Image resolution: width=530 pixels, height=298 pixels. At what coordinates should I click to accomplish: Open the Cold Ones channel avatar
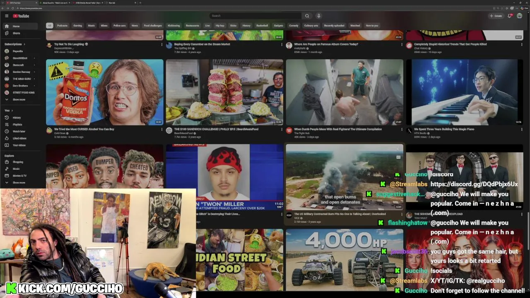click(x=49, y=130)
